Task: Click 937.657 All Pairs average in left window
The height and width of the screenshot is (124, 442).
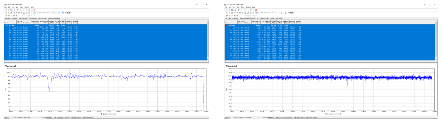Action: point(51,25)
